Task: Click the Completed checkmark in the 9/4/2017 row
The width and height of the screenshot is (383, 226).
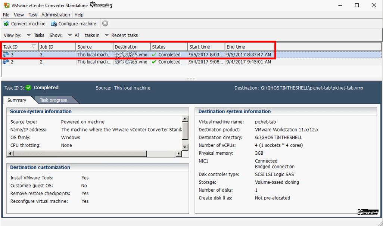Action: coord(154,62)
